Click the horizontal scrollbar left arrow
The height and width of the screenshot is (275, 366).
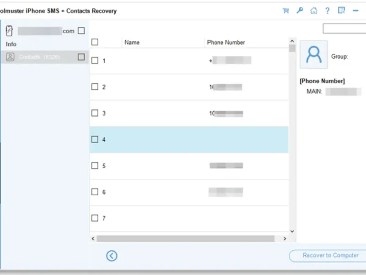[x=93, y=238]
